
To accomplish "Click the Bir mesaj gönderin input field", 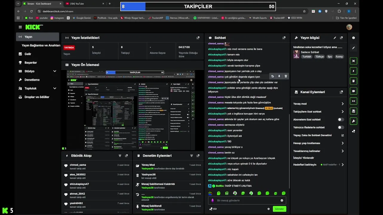I will pyautogui.click(x=247, y=200).
